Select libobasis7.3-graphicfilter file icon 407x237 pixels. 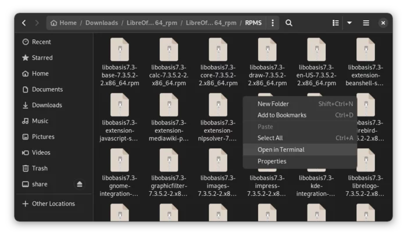pyautogui.click(x=169, y=160)
